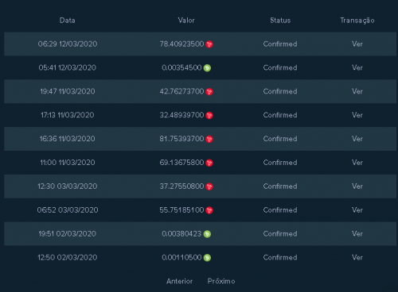Open Ver link for 11:00 11/03/2020 row
The image size is (398, 292).
(357, 163)
